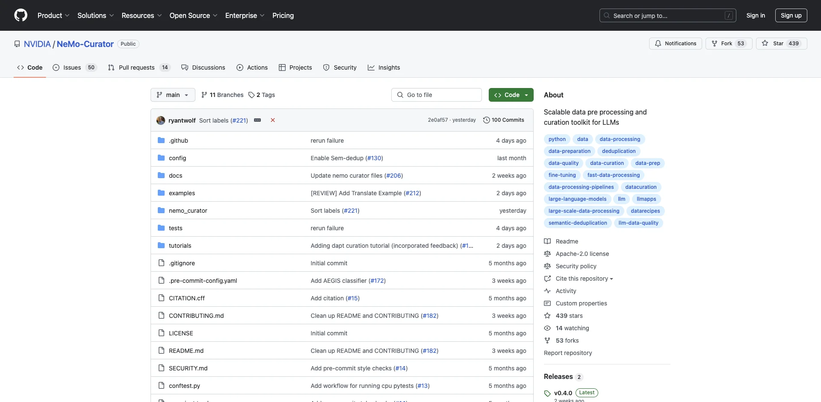Viewport: 821px width, 402px height.
Task: Click the tutorials folder icon
Action: 161,245
